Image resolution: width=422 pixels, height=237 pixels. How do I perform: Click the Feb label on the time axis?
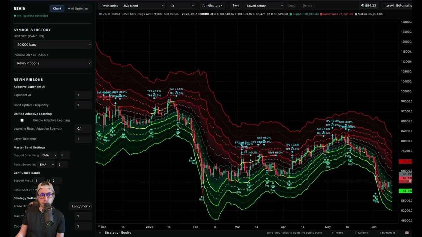(x=196, y=227)
